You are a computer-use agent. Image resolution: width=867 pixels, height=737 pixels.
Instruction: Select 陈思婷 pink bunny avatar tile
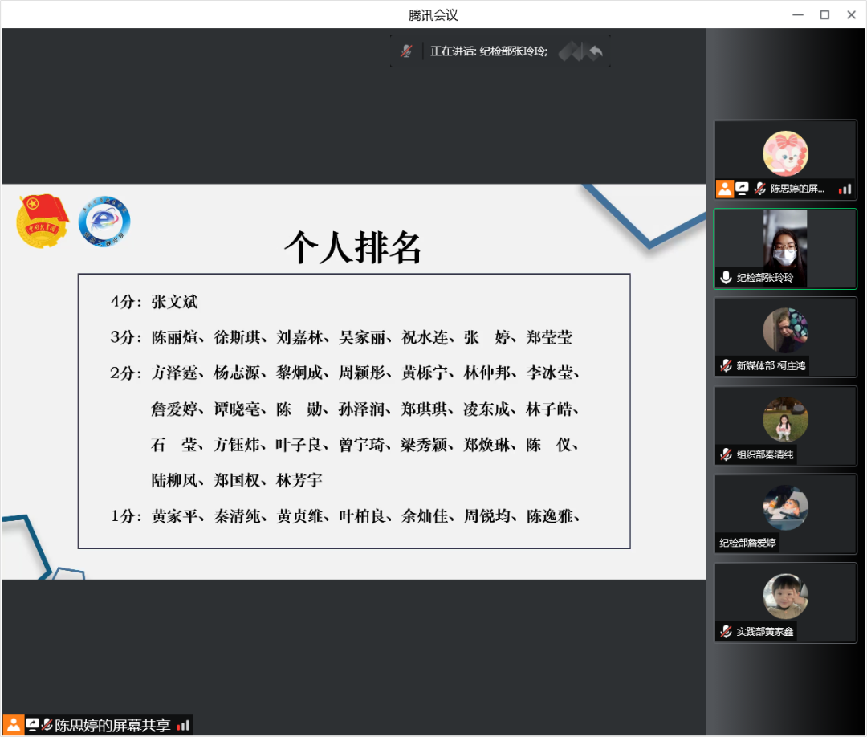tap(785, 153)
